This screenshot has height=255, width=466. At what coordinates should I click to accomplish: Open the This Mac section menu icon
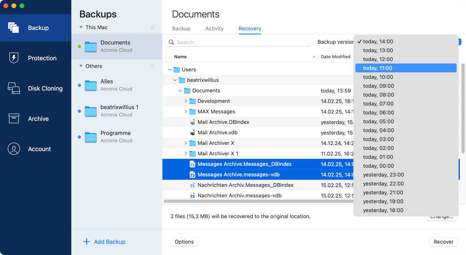click(x=153, y=27)
